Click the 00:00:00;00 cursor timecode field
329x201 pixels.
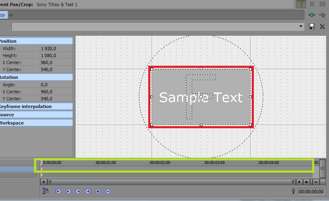[x=311, y=191]
